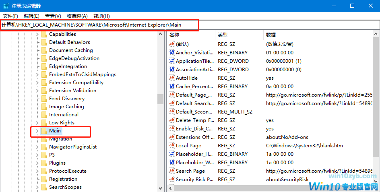Viewport: 380px width, 192px height.
Task: Click the 名称 column header
Action: click(x=174, y=35)
